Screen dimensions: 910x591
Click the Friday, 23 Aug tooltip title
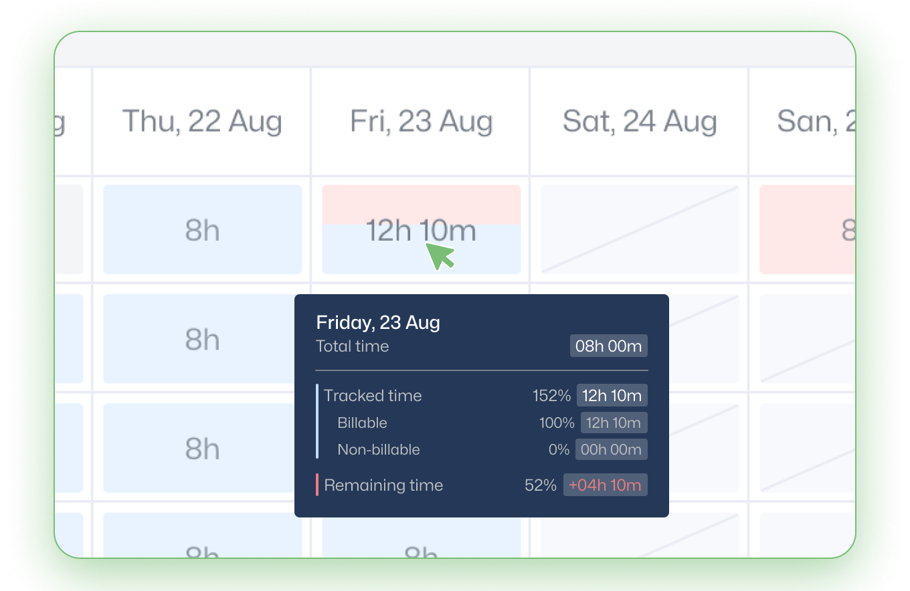coord(378,323)
